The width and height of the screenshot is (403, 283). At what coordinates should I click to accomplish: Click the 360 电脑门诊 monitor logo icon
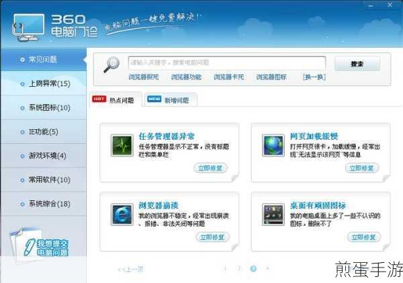(x=28, y=28)
